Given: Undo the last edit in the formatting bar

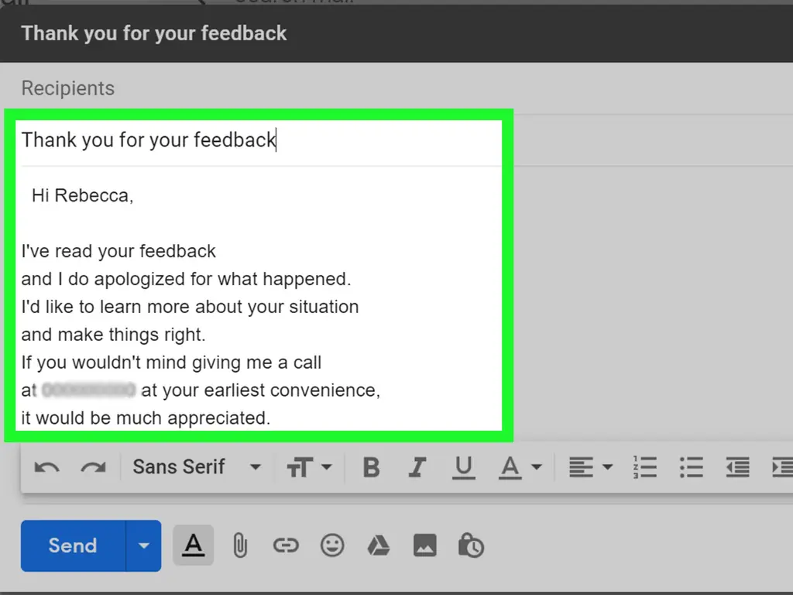Looking at the screenshot, I should pyautogui.click(x=47, y=467).
